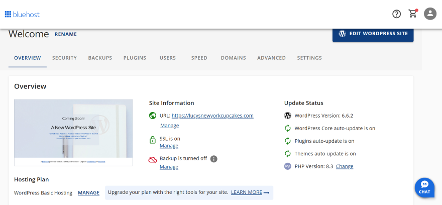Select the Domains tab
Image resolution: width=442 pixels, height=205 pixels.
234,58
